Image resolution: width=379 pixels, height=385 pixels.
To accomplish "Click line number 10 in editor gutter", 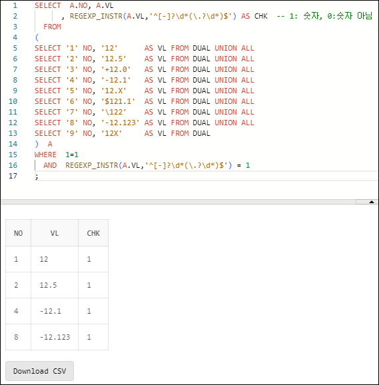I will coord(13,101).
